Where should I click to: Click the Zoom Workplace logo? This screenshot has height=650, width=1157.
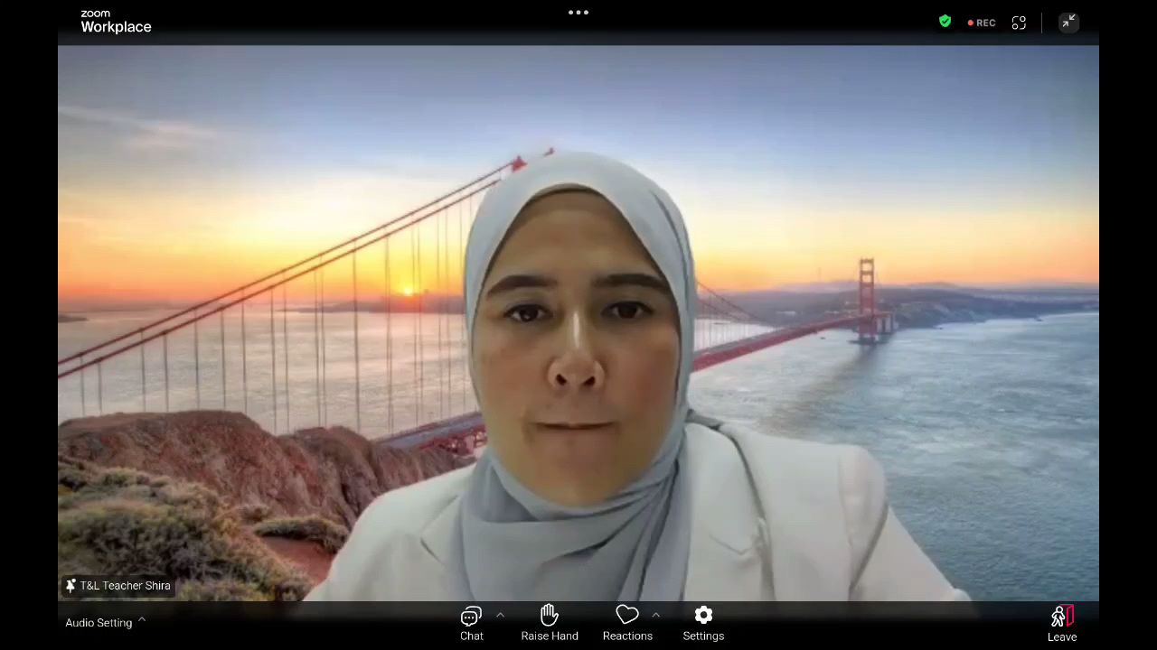pos(116,22)
